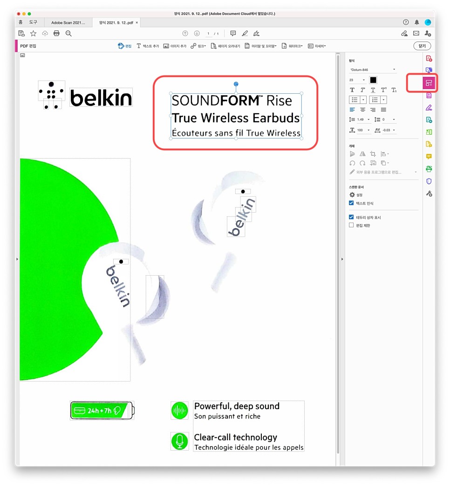Apply underline text formatting
The image size is (450, 486).
click(x=373, y=90)
